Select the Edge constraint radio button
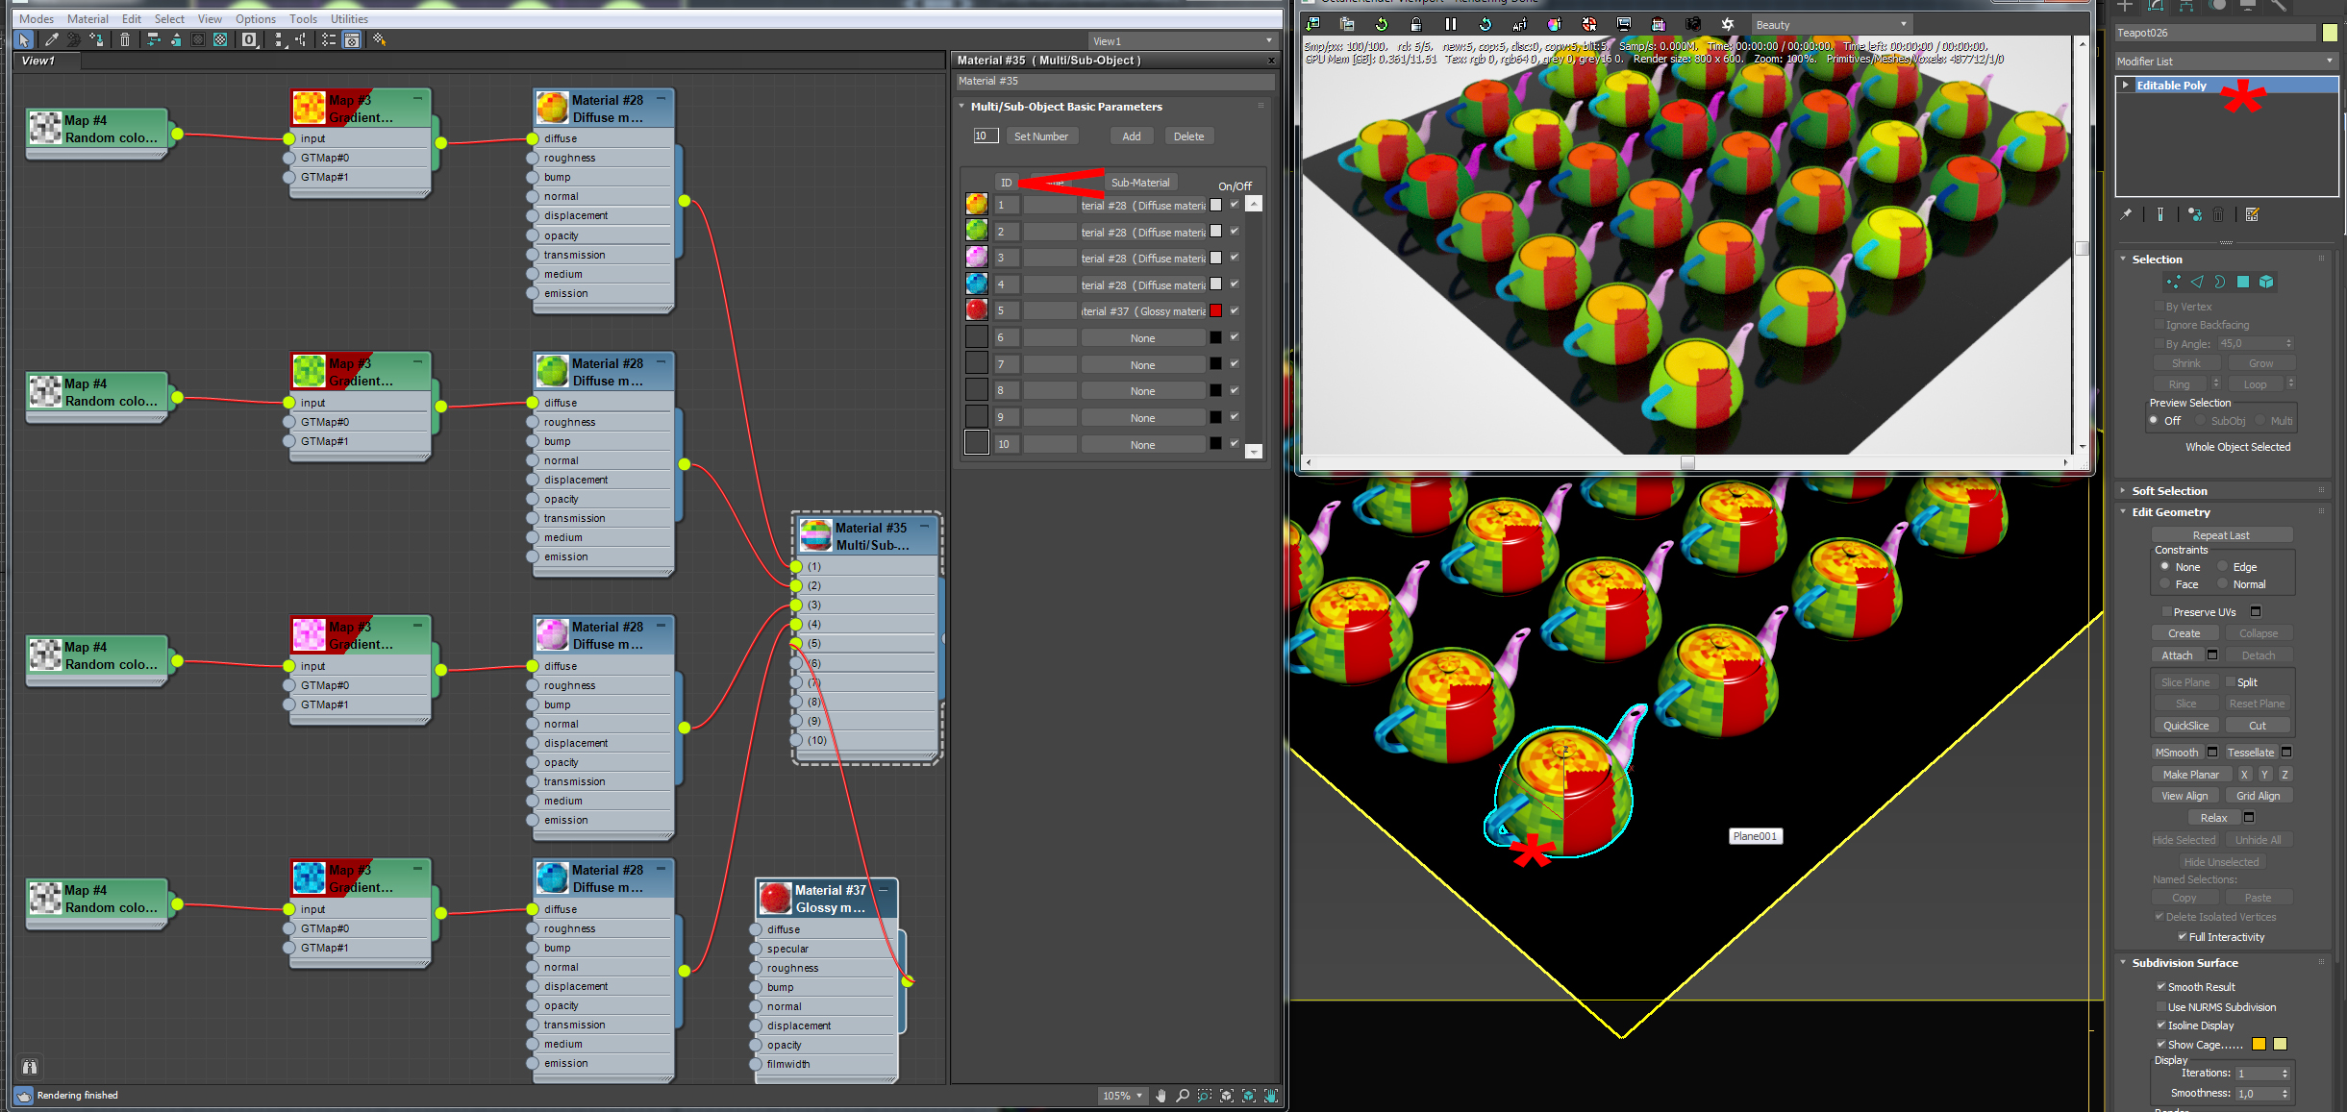 pyautogui.click(x=2222, y=566)
